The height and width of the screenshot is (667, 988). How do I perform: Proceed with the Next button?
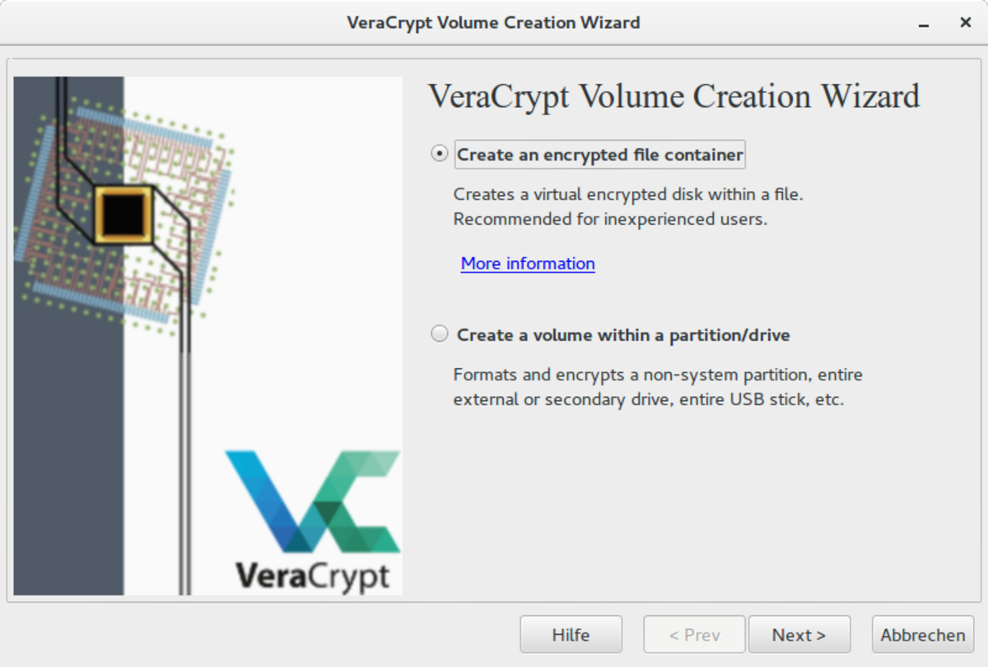pyautogui.click(x=799, y=635)
